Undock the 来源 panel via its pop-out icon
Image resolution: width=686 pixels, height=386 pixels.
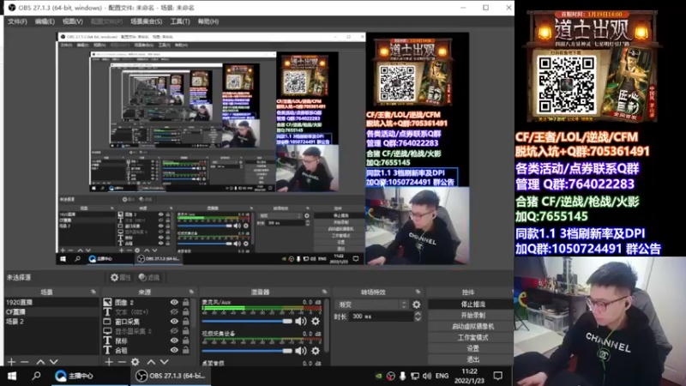click(x=191, y=292)
